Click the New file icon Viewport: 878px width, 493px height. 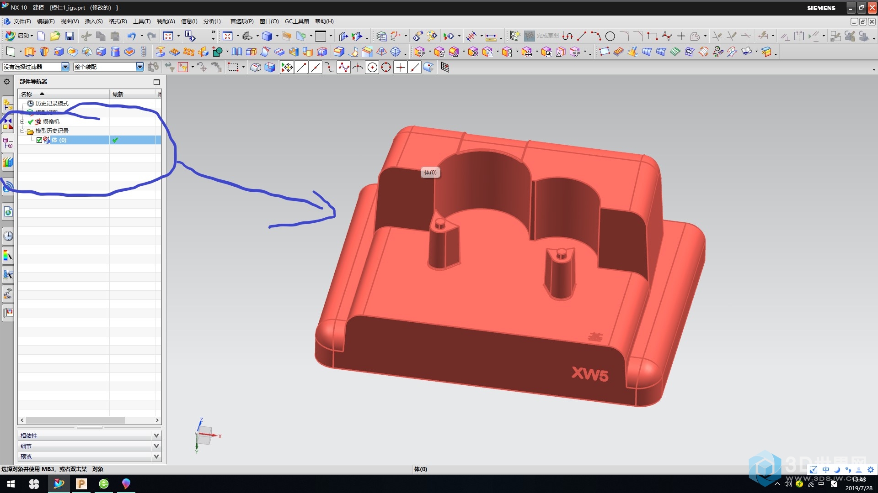point(41,36)
